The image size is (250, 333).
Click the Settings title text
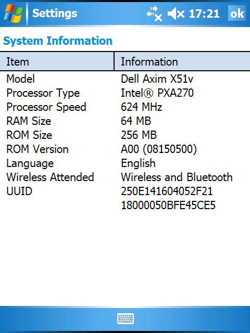55,14
